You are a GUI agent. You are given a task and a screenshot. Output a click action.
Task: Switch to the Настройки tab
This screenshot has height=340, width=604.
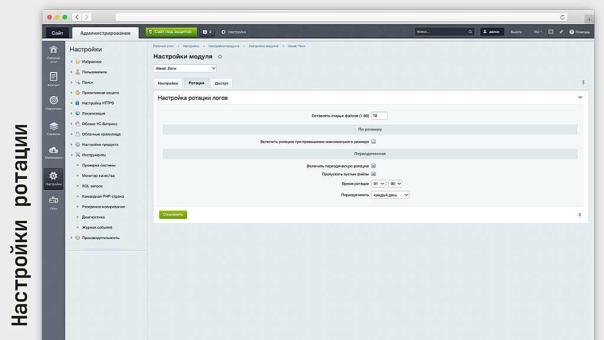tap(168, 83)
